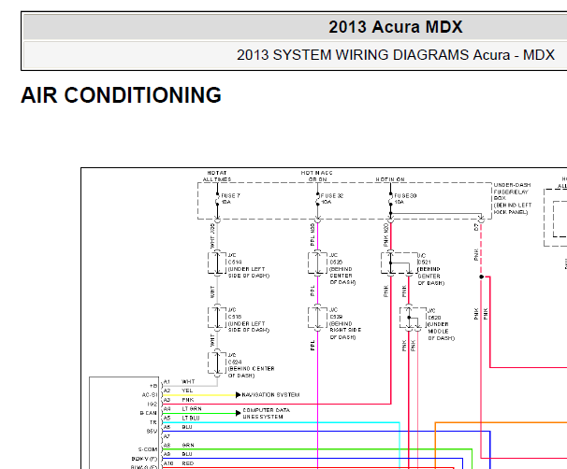The height and width of the screenshot is (469, 567).
Task: Click the 'S5V' terminal label
Action: pyautogui.click(x=152, y=432)
